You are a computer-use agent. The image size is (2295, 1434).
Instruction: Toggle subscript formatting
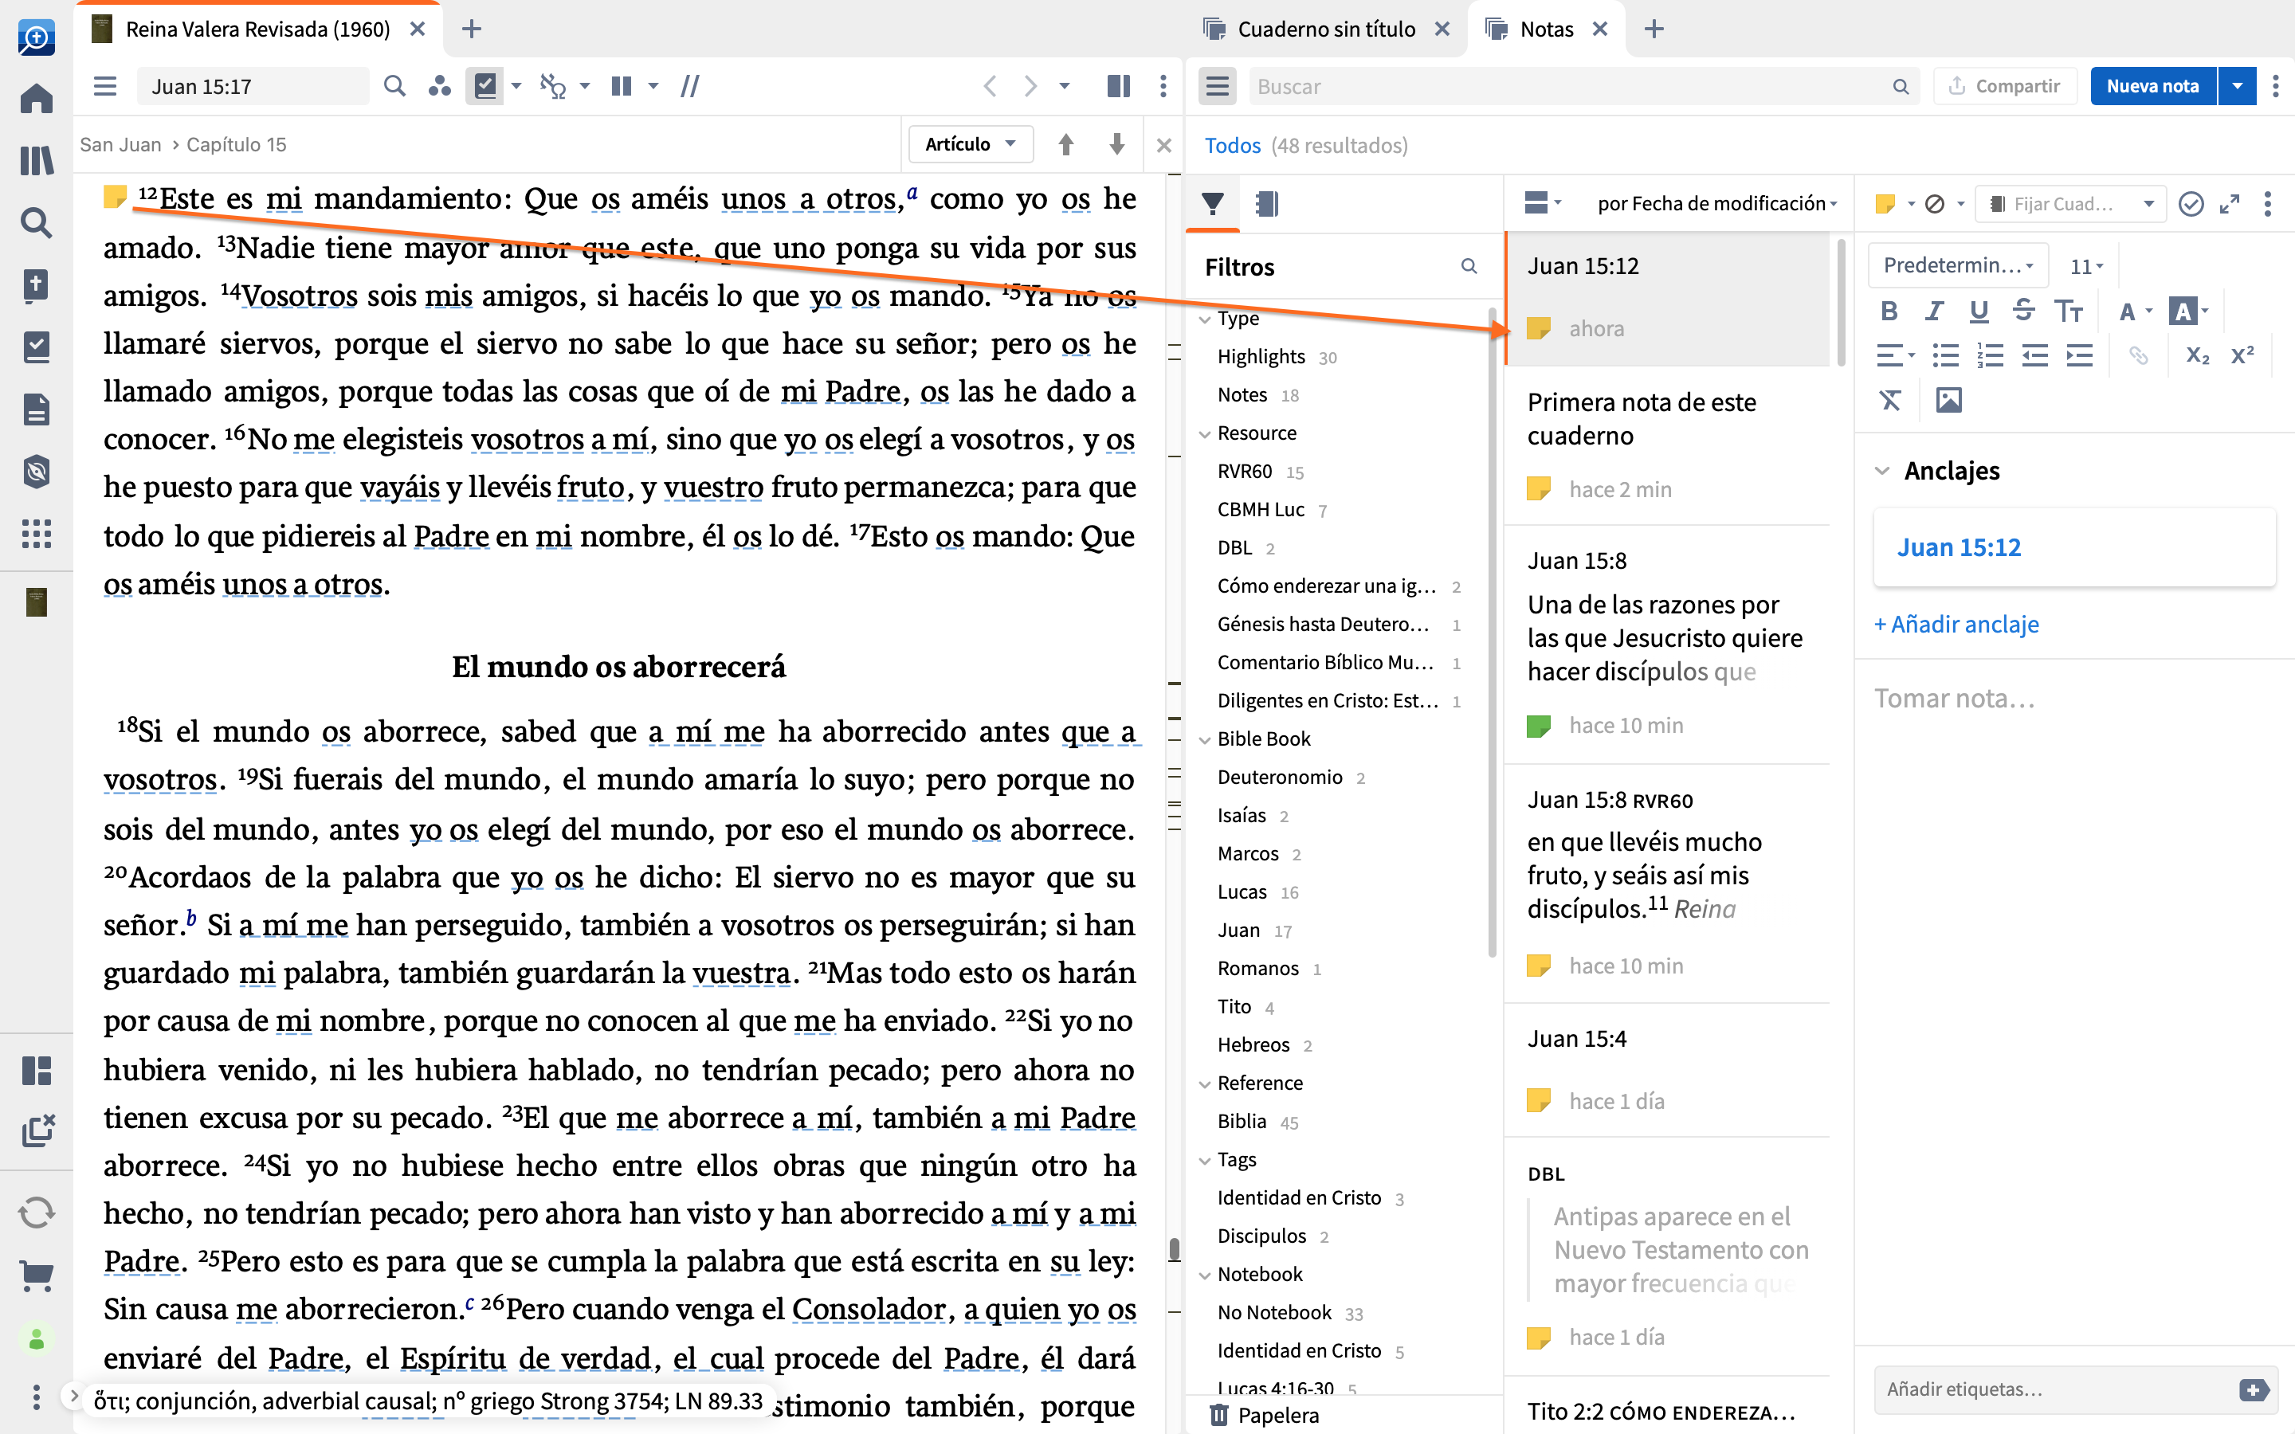(x=2197, y=355)
